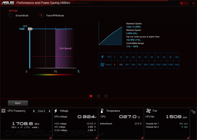
Task: Click the mode switcher icon near close
Action: 184,3
